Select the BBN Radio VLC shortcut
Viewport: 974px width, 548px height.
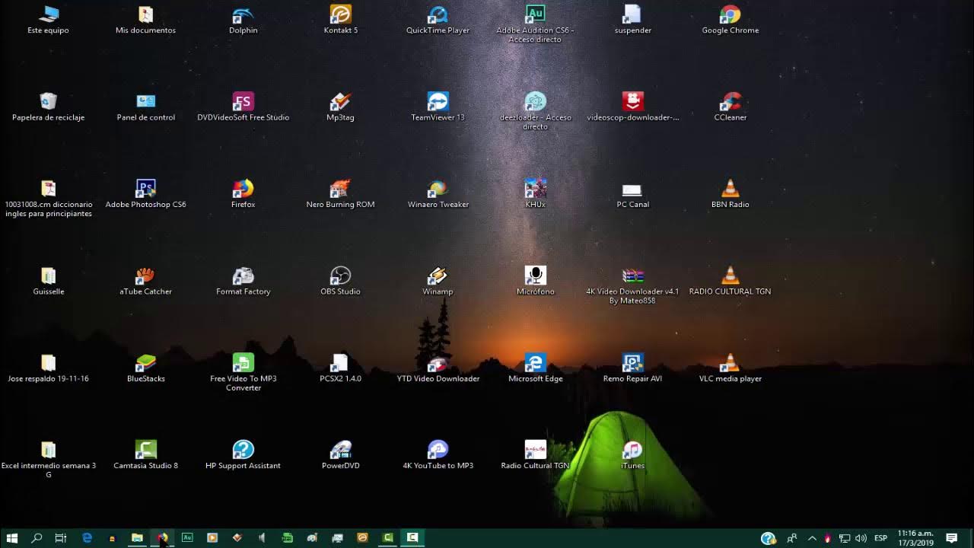pyautogui.click(x=730, y=194)
